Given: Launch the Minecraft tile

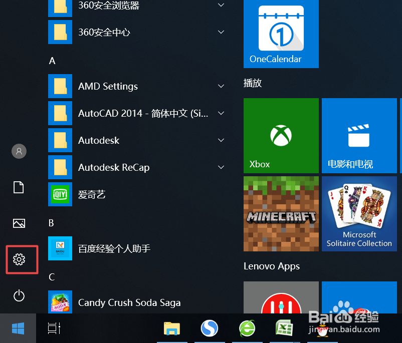Looking at the screenshot, I should [x=281, y=213].
